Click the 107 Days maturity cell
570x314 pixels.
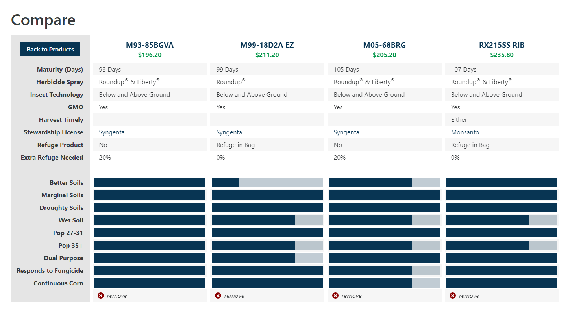point(502,69)
